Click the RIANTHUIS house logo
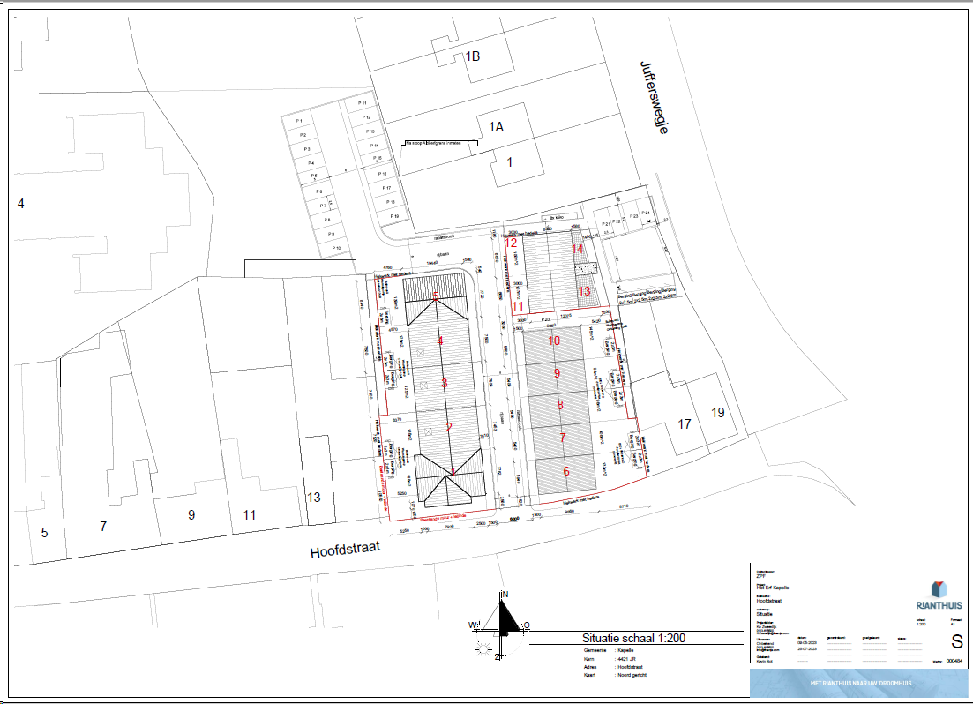The width and height of the screenshot is (973, 704). 941,589
